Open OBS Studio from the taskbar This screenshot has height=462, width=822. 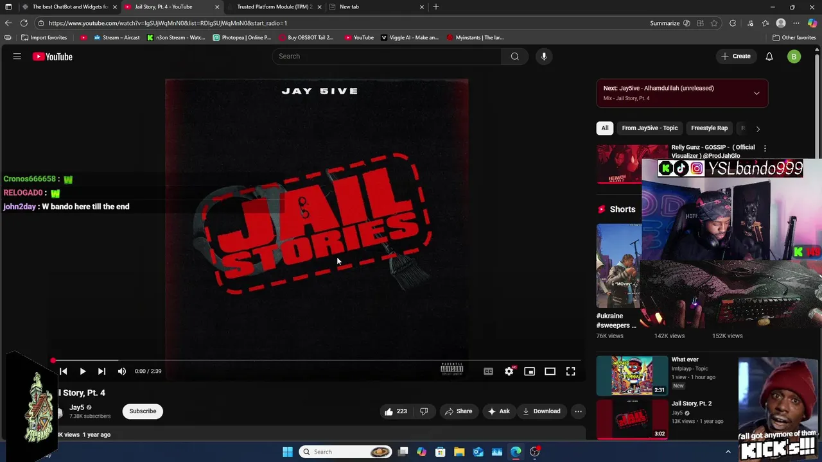[534, 452]
